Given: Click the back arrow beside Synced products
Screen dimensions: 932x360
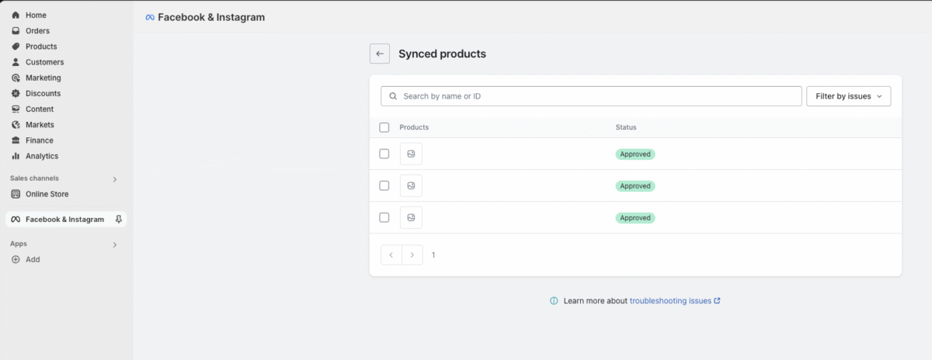Looking at the screenshot, I should [x=380, y=54].
